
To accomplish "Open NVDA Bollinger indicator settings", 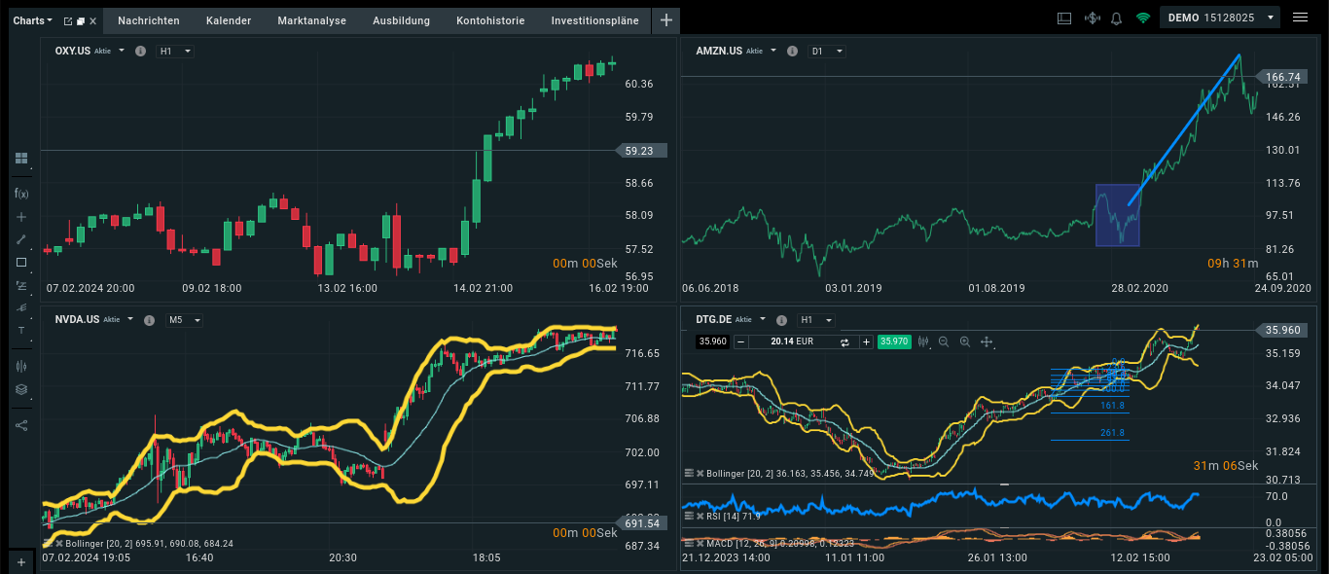I will pos(47,543).
